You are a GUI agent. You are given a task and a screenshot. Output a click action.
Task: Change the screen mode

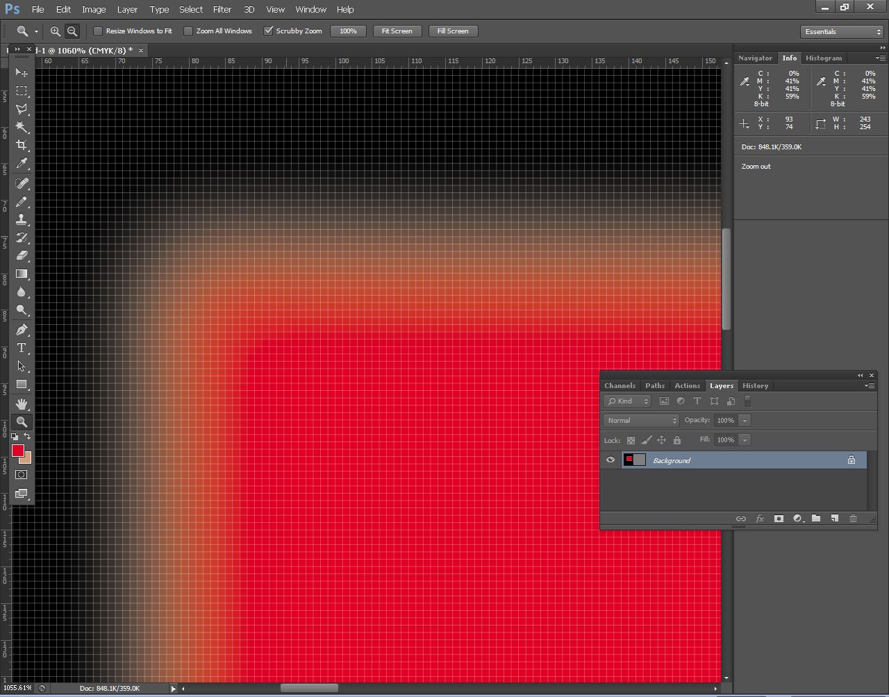pyautogui.click(x=22, y=494)
